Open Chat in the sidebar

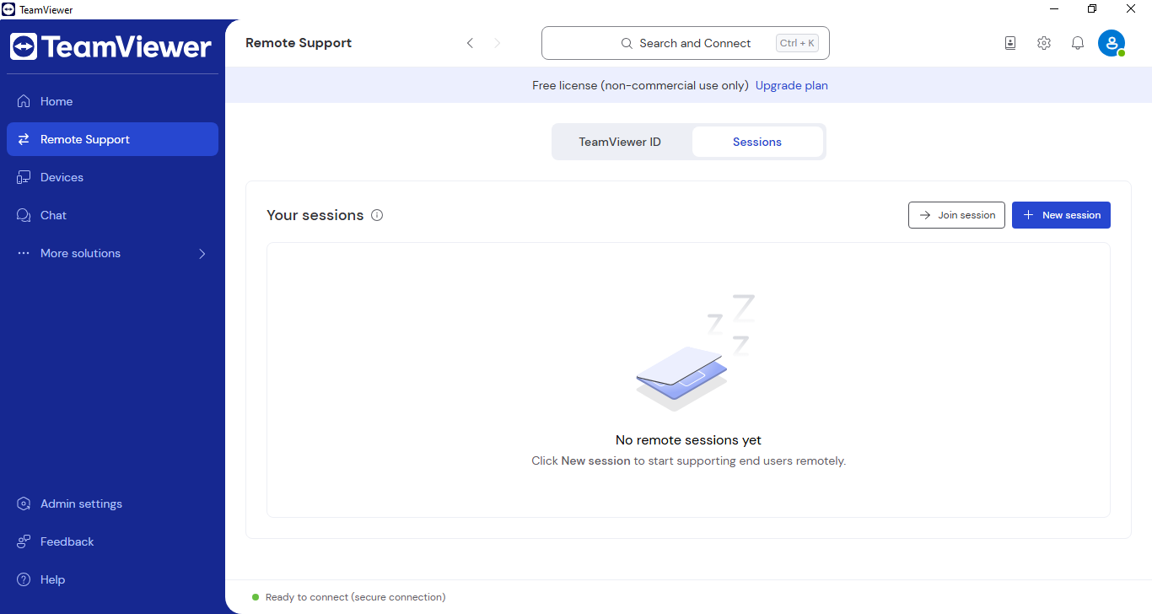(53, 215)
